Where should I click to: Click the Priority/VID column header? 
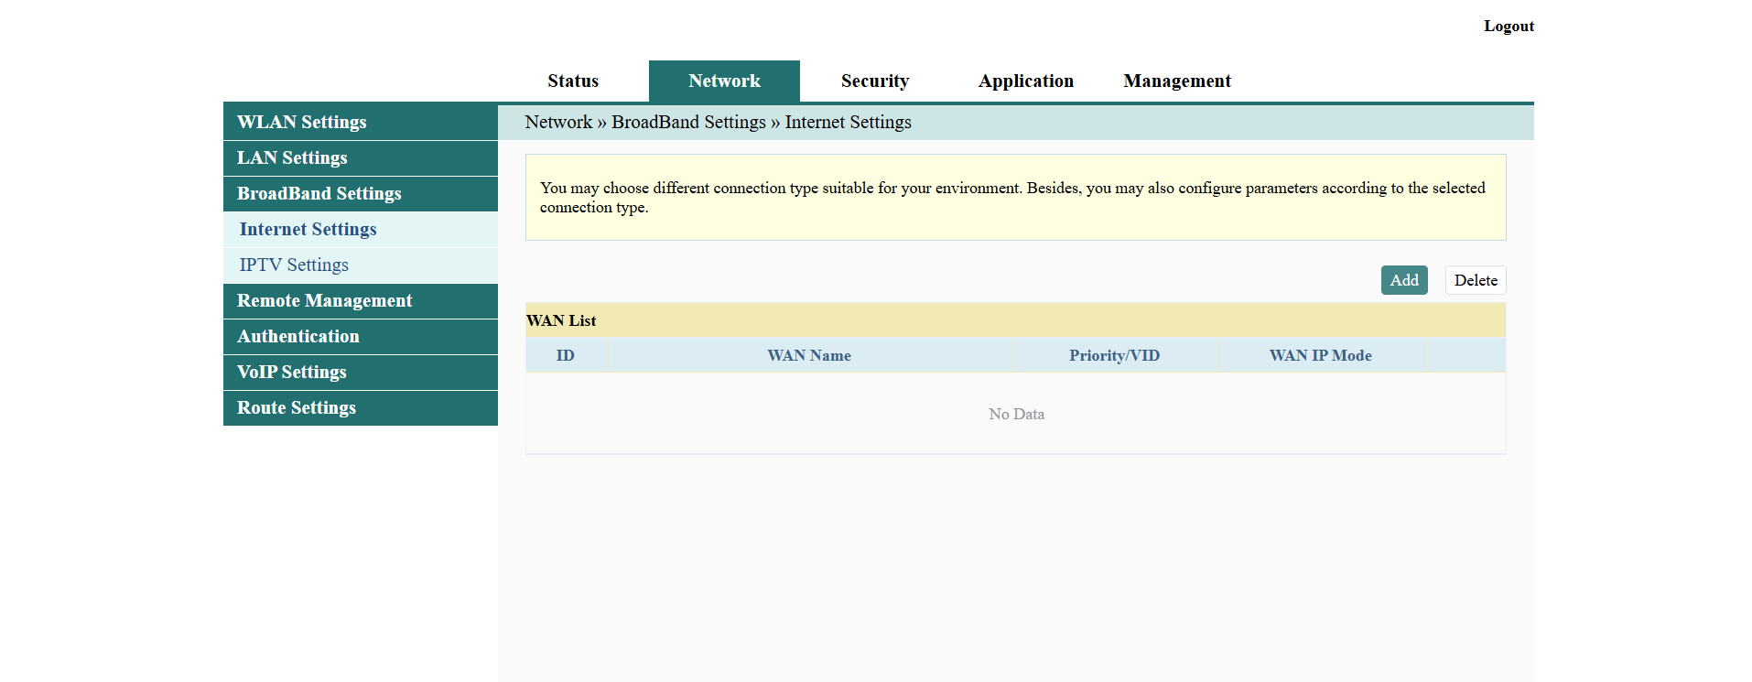1114,355
